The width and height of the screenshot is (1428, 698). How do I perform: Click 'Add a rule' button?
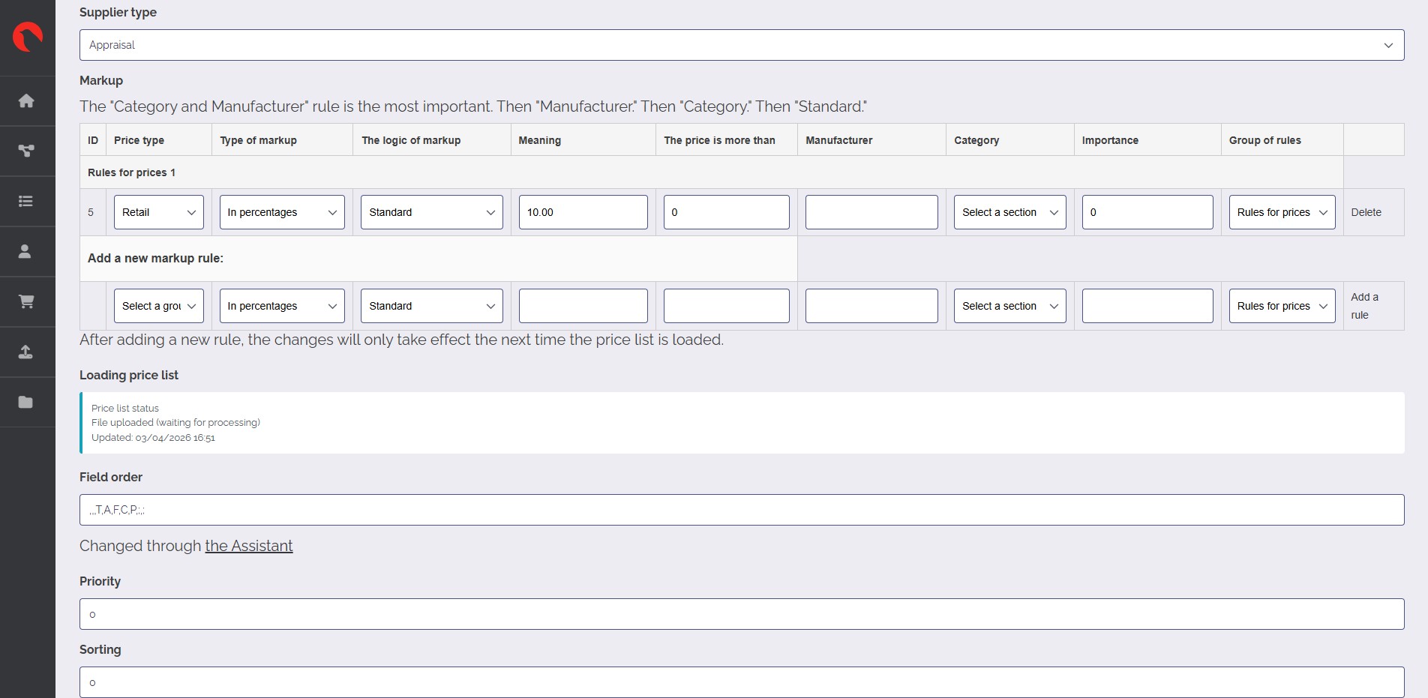click(x=1364, y=306)
